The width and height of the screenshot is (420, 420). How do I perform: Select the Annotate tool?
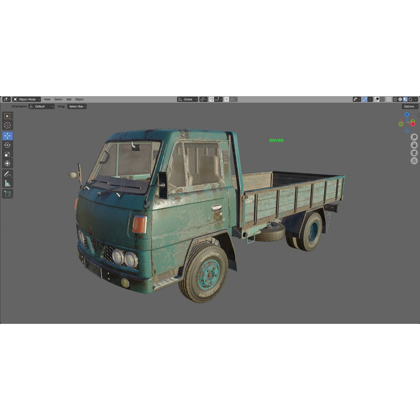(7, 174)
